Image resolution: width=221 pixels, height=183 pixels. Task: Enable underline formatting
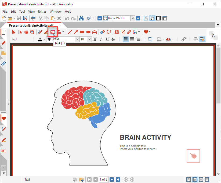[x=106, y=39]
